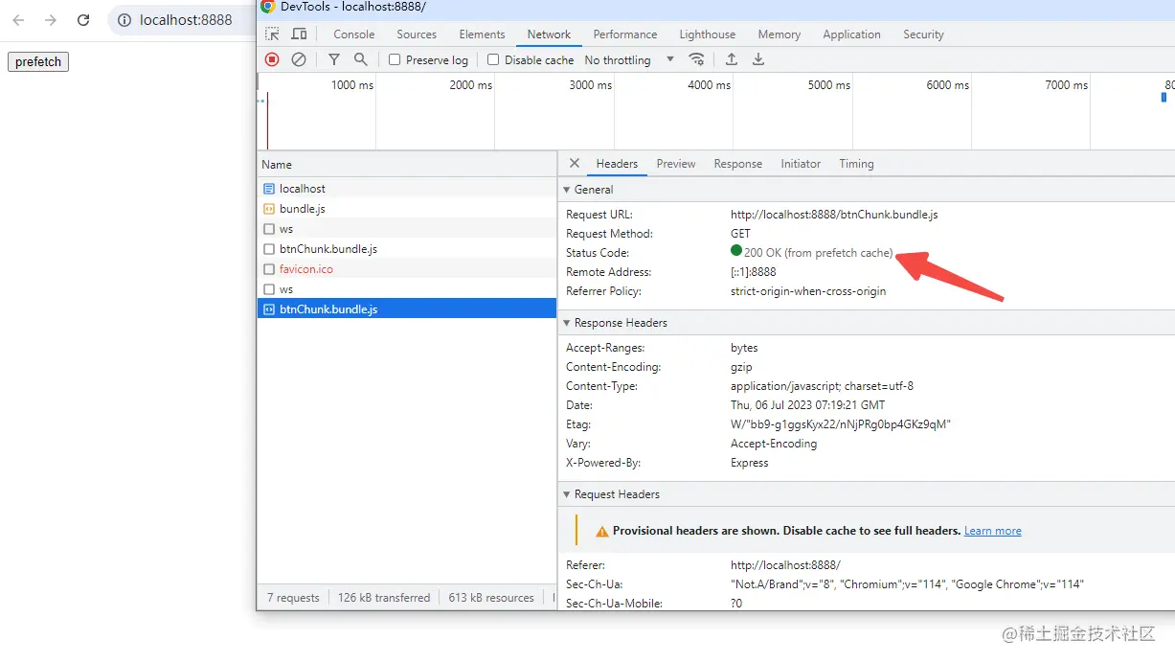The image size is (1175, 663).
Task: Reload the page with refresh icon
Action: point(83,20)
